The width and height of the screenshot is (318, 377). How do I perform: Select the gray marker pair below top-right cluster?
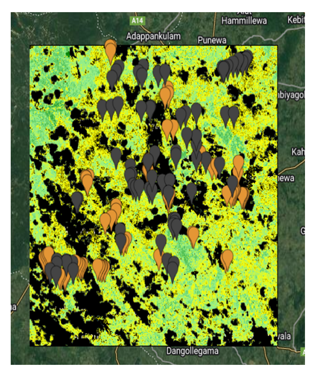tap(229, 114)
